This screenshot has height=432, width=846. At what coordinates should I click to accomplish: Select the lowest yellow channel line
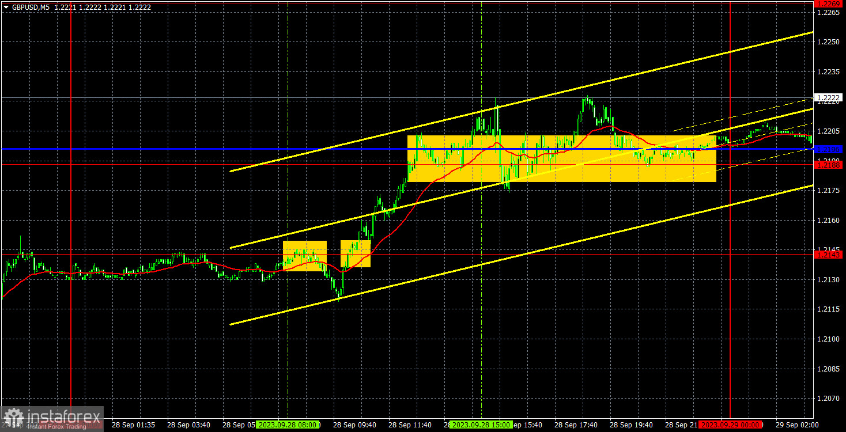click(x=522, y=255)
